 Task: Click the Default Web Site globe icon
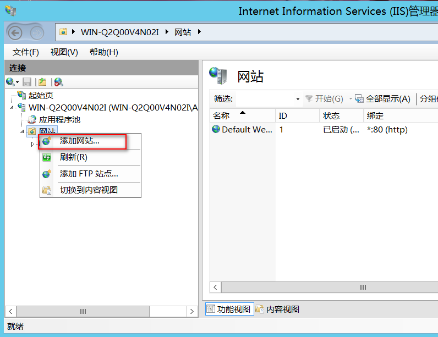tap(216, 129)
